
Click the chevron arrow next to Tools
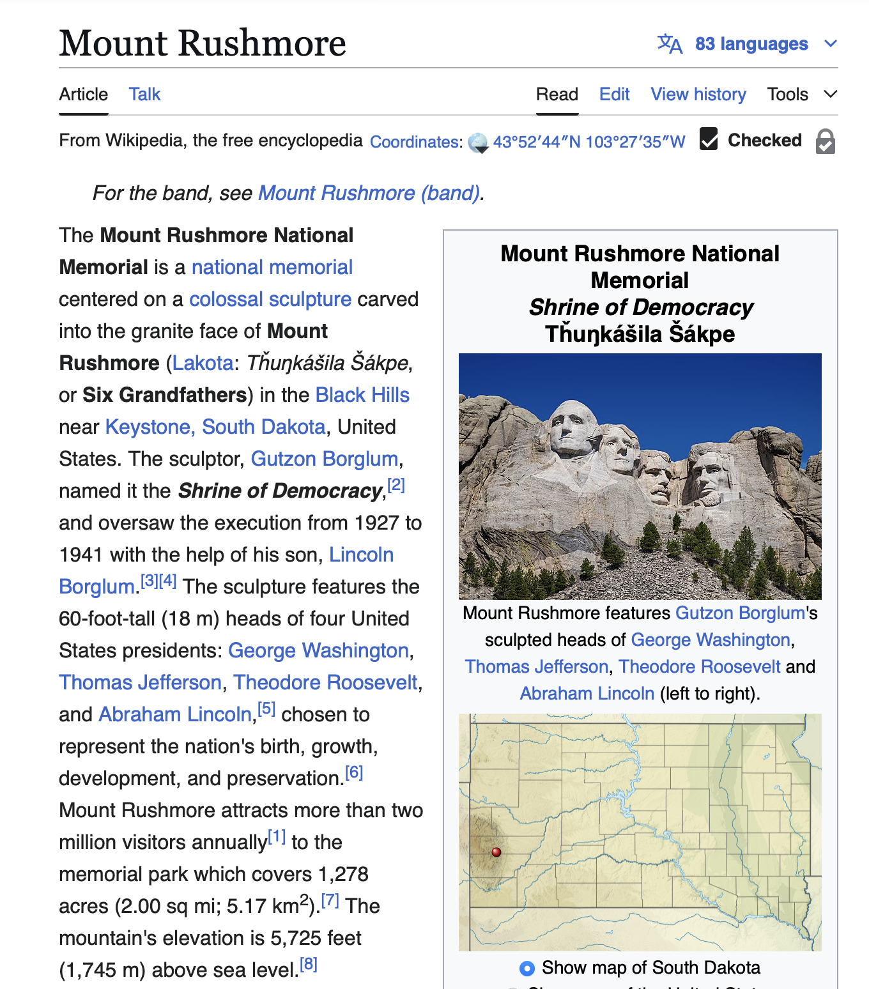click(830, 95)
